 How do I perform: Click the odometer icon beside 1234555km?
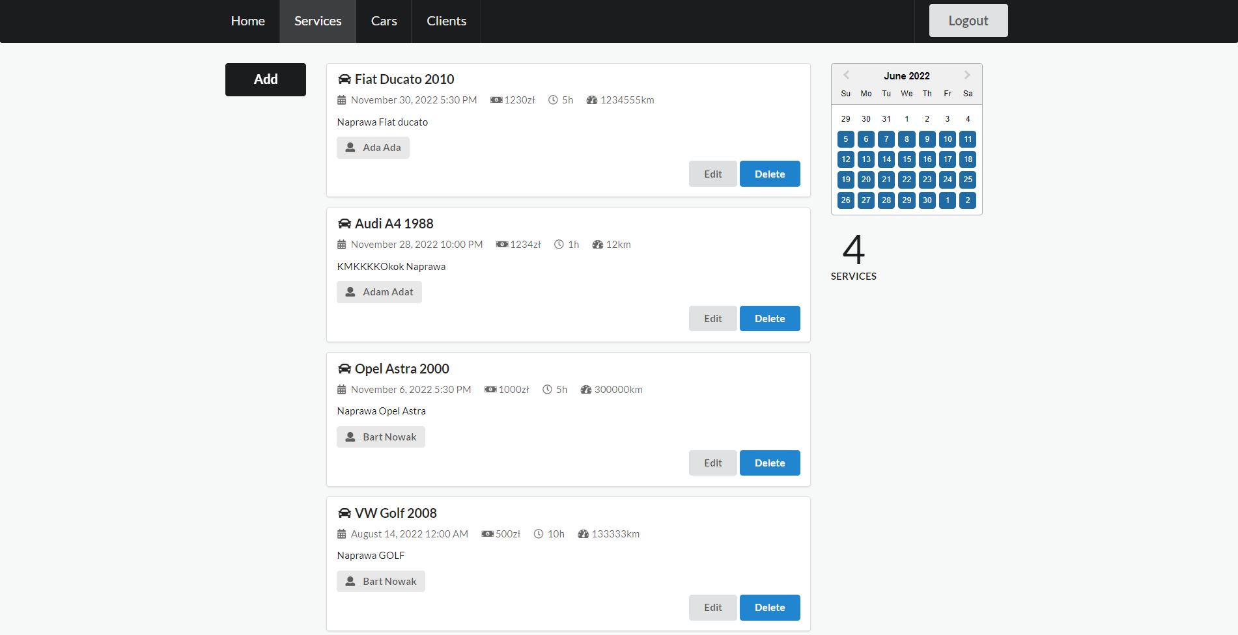pyautogui.click(x=592, y=100)
